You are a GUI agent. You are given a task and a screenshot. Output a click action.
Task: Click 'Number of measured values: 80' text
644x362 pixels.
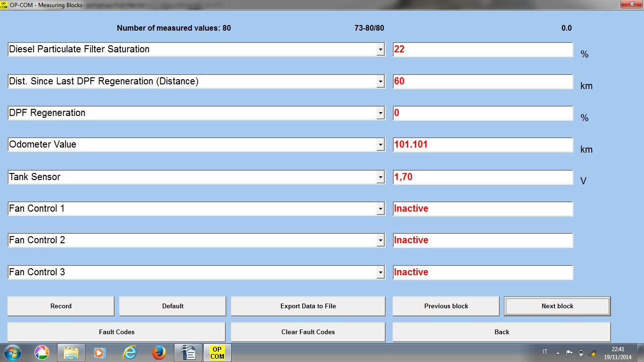tap(174, 28)
